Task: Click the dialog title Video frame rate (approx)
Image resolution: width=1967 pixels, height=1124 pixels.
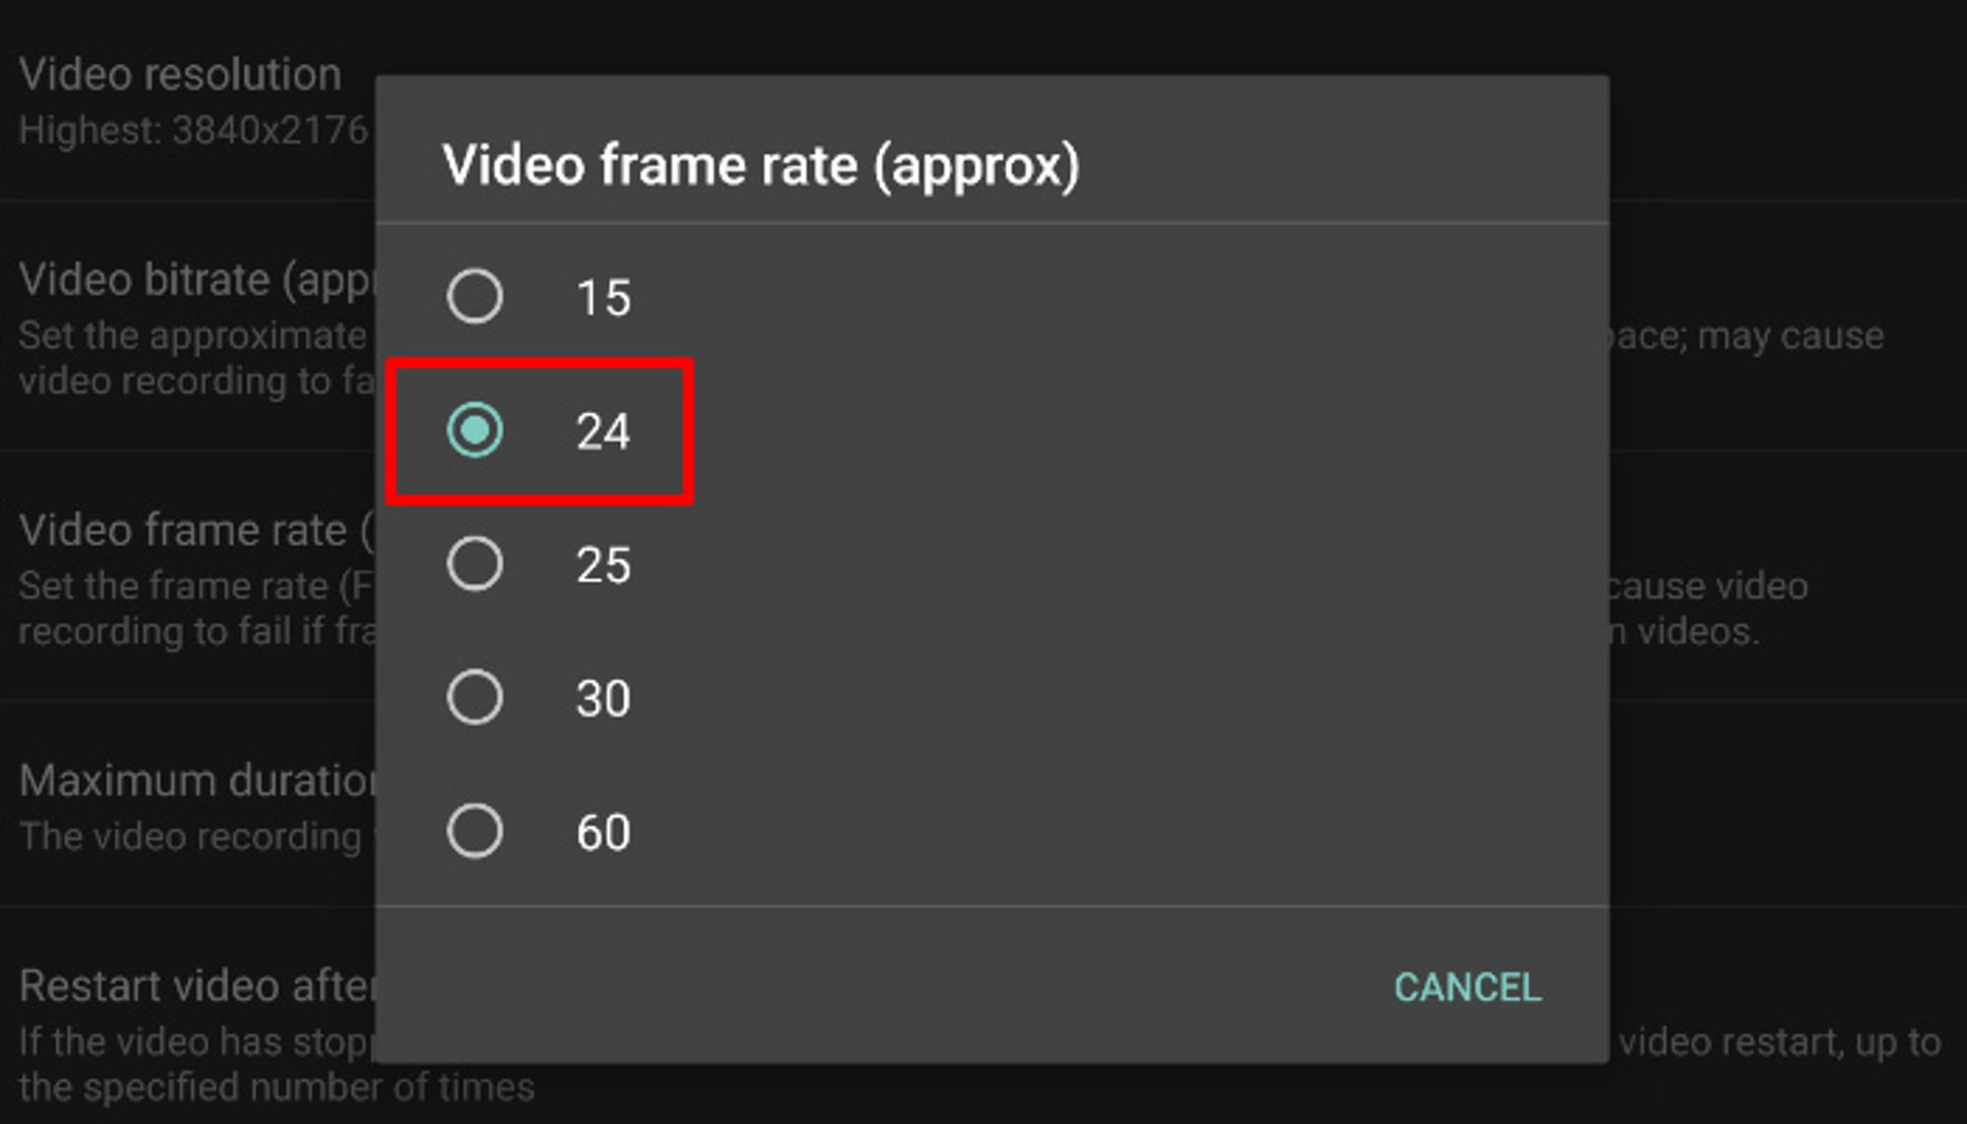Action: click(760, 165)
